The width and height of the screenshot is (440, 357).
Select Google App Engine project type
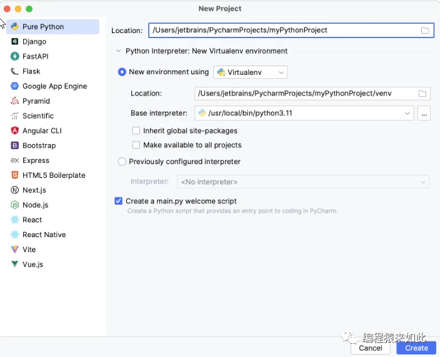pos(54,86)
